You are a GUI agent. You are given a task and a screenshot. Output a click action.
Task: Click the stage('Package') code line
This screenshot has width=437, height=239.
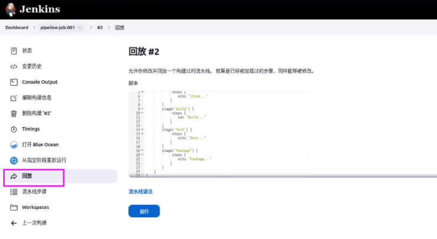[180, 151]
